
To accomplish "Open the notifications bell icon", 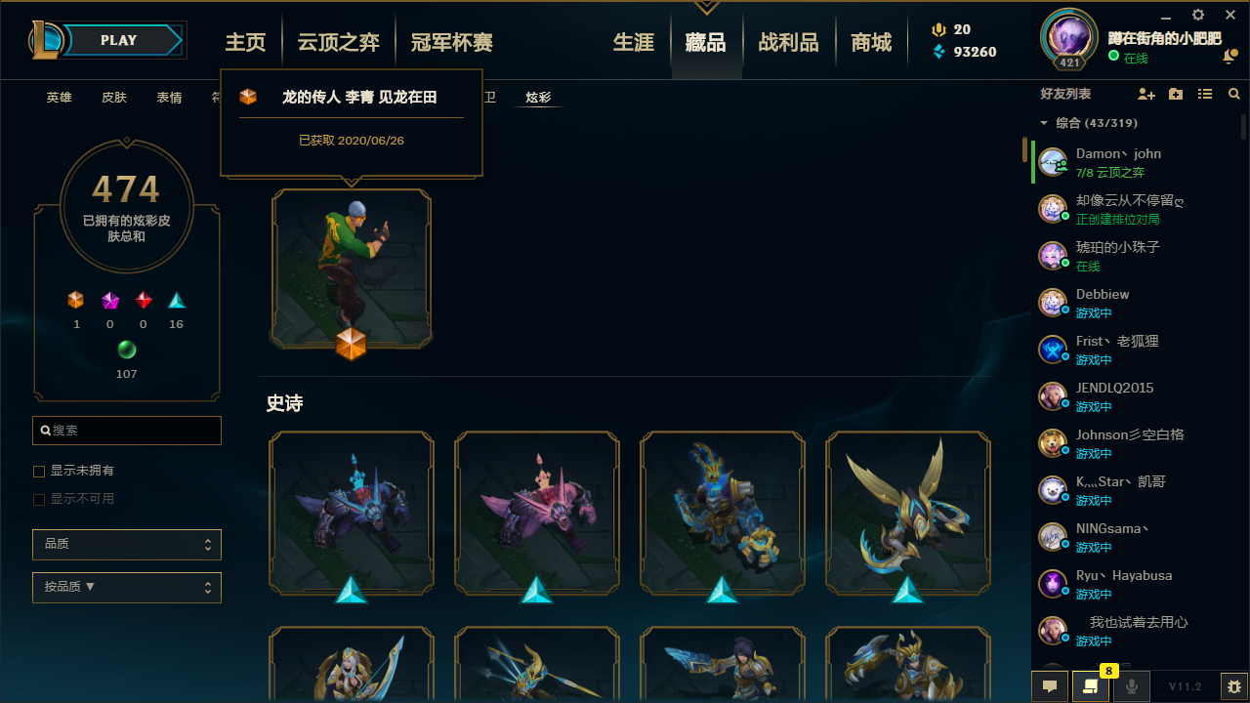I will [x=1229, y=58].
